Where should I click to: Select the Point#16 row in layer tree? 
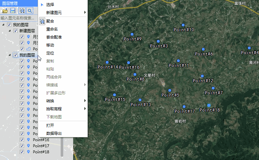click(41, 140)
